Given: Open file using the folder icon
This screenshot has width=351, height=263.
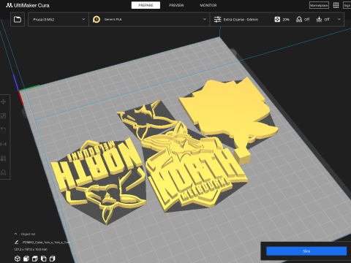Looking at the screenshot, I should point(18,19).
